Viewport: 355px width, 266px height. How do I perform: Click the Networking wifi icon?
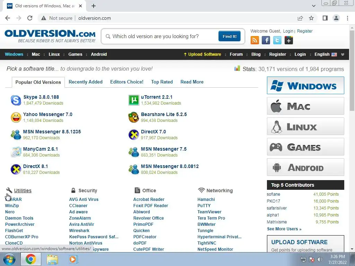tap(201, 190)
